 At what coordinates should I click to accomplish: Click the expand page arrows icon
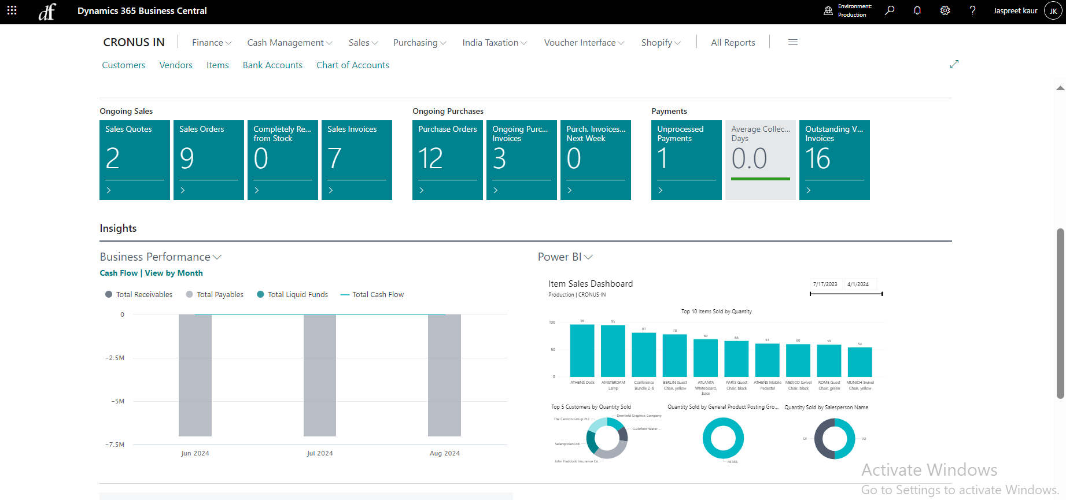[x=954, y=64]
